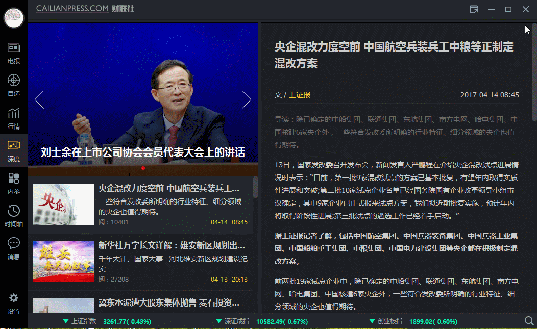Image resolution: width=537 pixels, height=329 pixels.
Task: Click the down arrow beside 上证指数
Action: (x=66, y=321)
